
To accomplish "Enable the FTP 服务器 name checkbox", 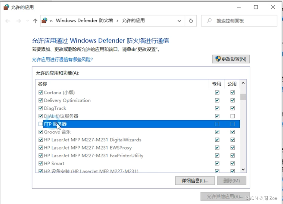I will click(x=41, y=124).
